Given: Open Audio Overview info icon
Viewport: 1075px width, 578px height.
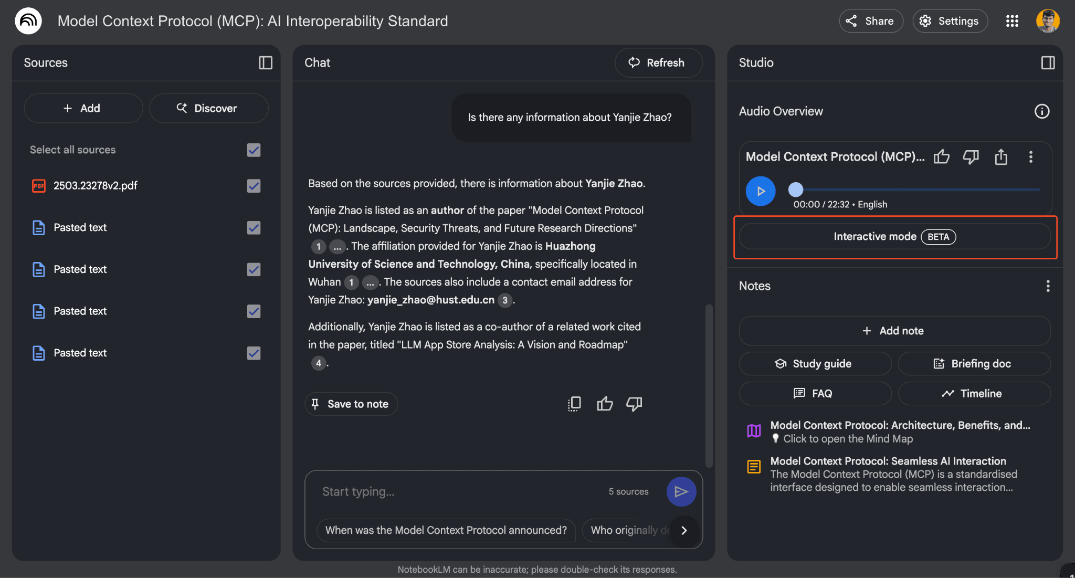Looking at the screenshot, I should pos(1041,111).
